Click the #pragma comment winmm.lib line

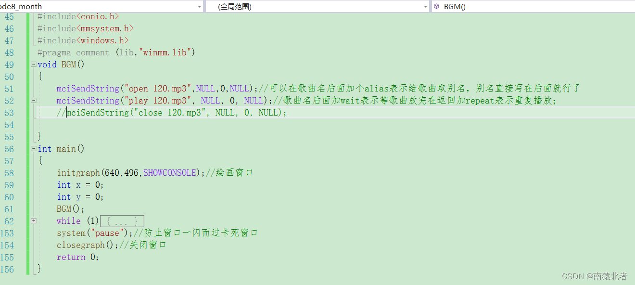pyautogui.click(x=116, y=52)
